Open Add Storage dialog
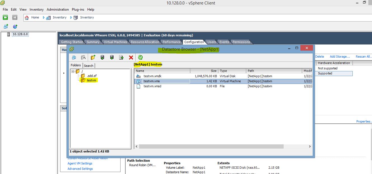This screenshot has width=372, height=174. tap(340, 56)
